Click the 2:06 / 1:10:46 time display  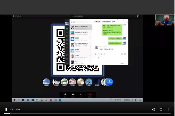(x=15, y=109)
